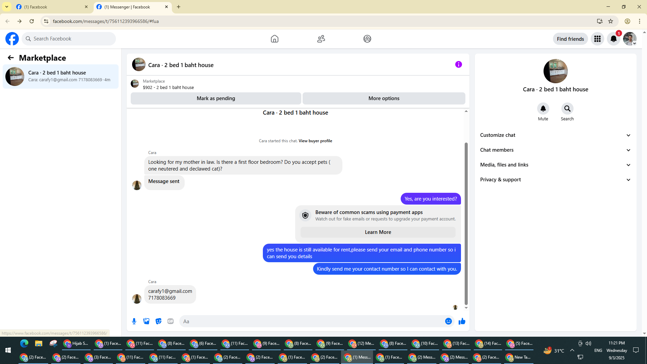Viewport: 647px width, 364px height.
Task: Show hidden system tray icons
Action: (x=572, y=350)
